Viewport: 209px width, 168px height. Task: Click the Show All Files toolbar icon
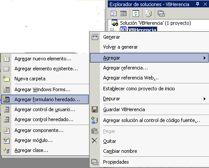coord(149,13)
